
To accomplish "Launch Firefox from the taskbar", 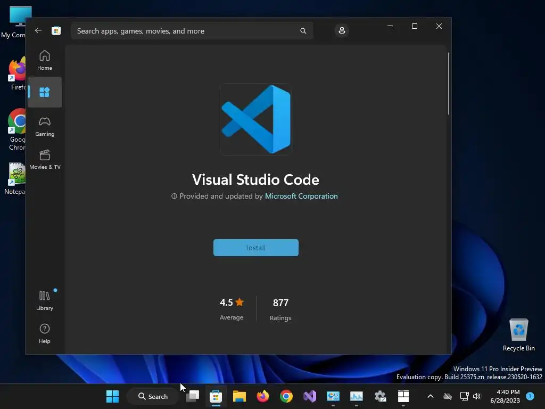I will point(263,396).
